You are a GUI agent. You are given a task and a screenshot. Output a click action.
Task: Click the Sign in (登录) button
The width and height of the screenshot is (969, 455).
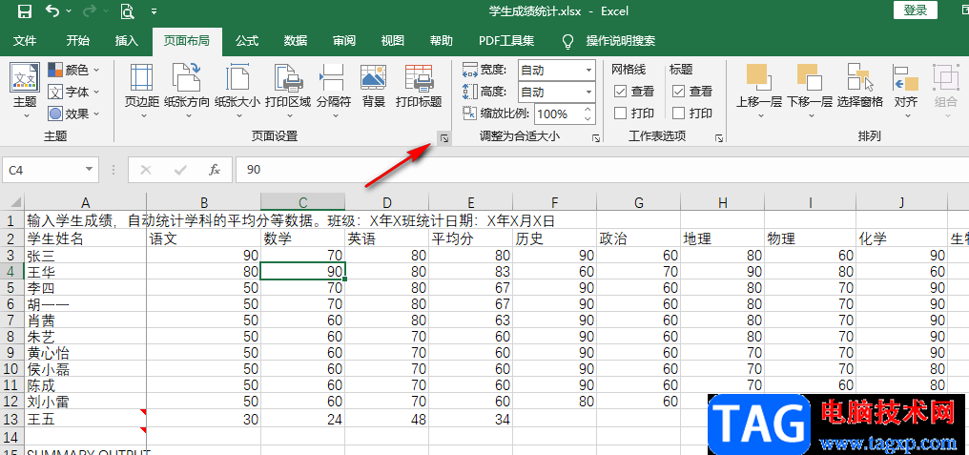[916, 10]
